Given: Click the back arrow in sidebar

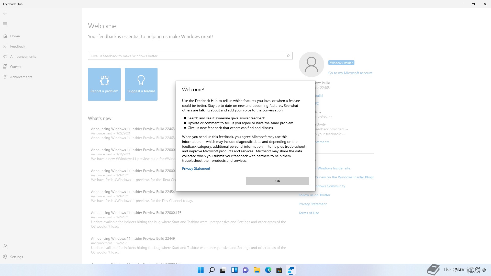Looking at the screenshot, I should pyautogui.click(x=5, y=13).
